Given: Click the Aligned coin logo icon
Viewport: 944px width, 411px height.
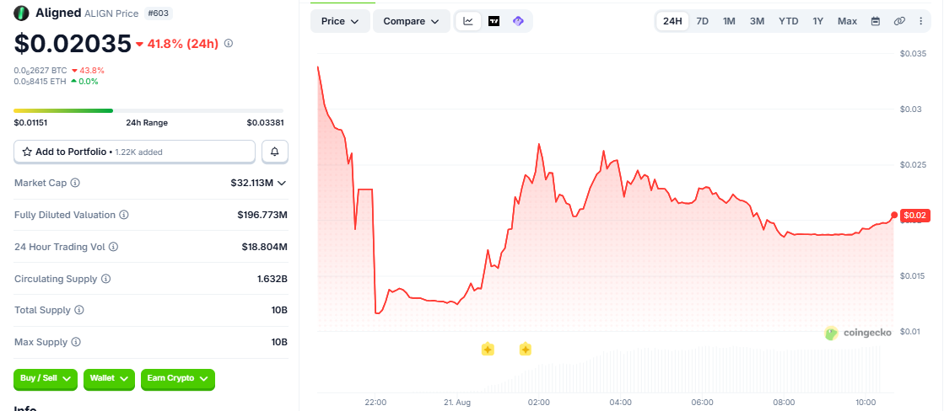Looking at the screenshot, I should [21, 13].
